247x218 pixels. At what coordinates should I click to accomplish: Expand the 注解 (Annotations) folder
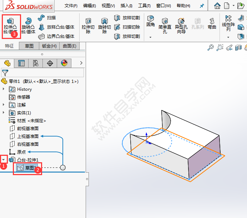pyautogui.click(x=4, y=105)
